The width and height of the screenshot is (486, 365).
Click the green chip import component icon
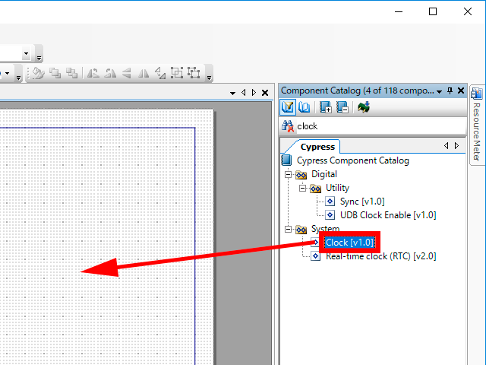coord(364,107)
